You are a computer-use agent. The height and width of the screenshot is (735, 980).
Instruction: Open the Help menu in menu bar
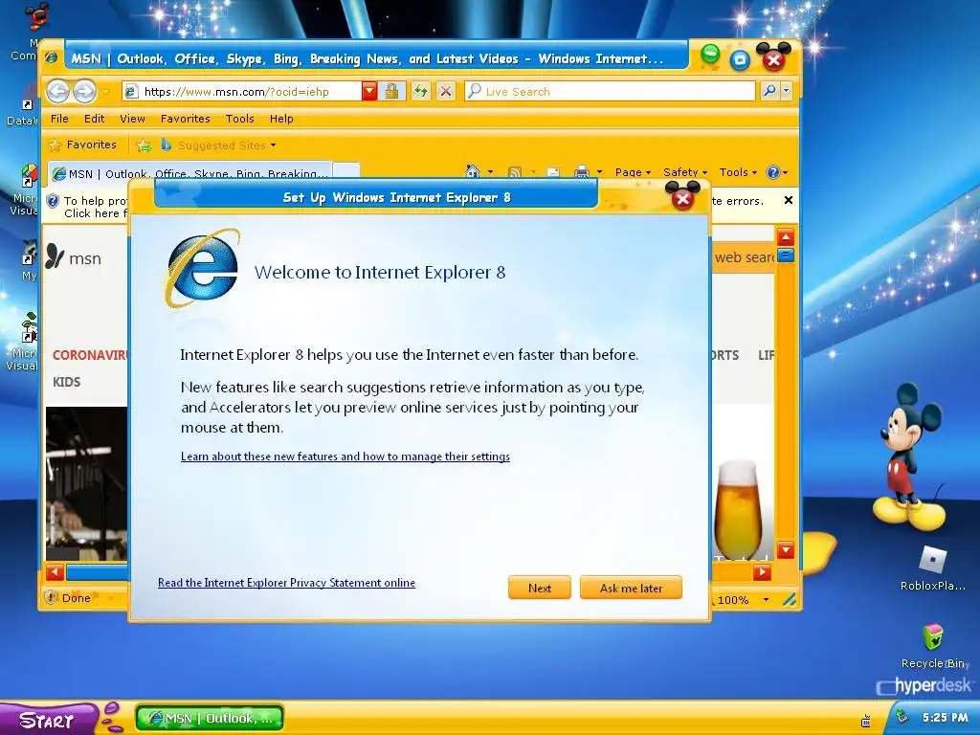pos(281,119)
